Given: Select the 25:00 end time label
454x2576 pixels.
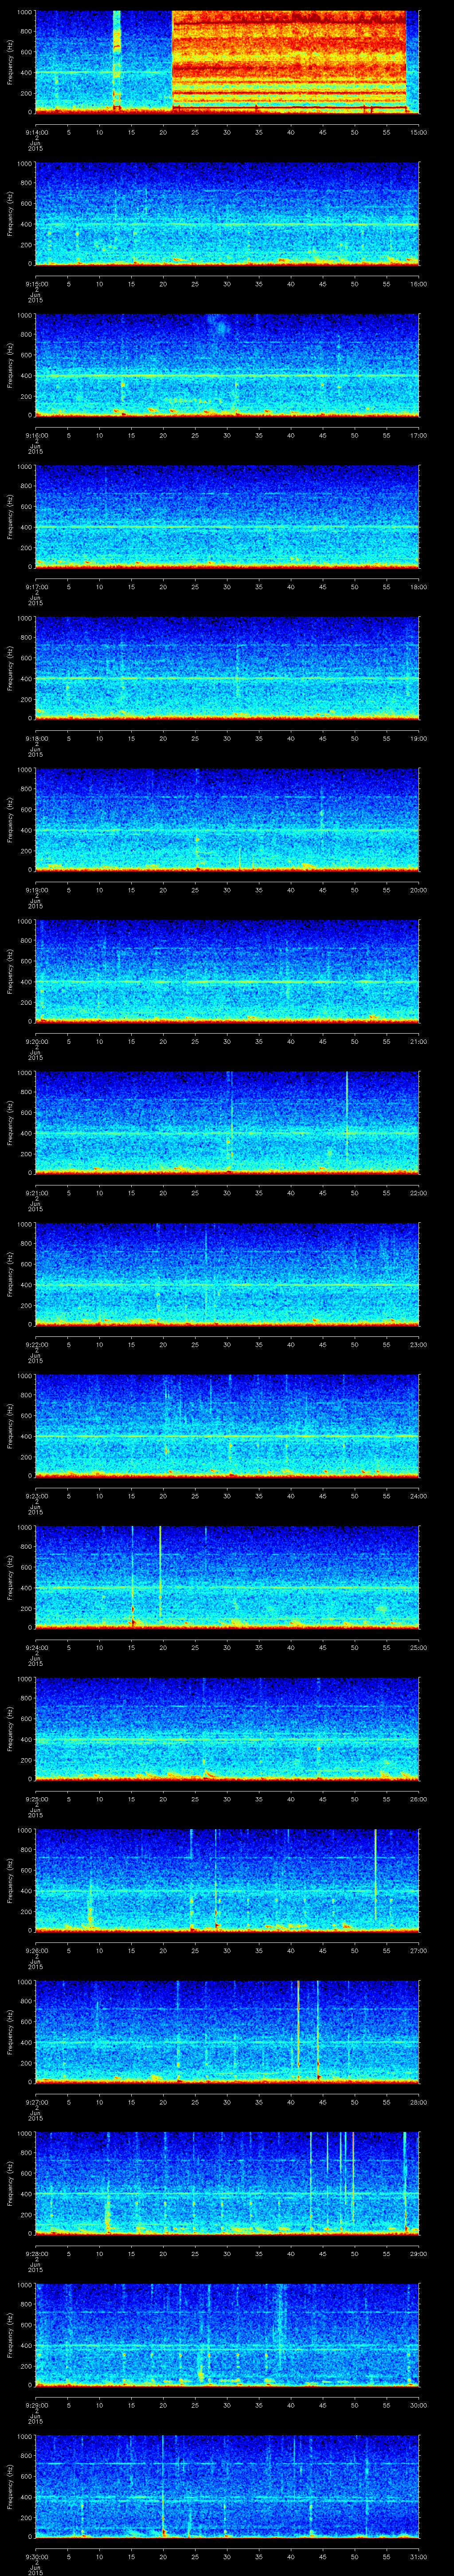Looking at the screenshot, I should pos(419,1647).
